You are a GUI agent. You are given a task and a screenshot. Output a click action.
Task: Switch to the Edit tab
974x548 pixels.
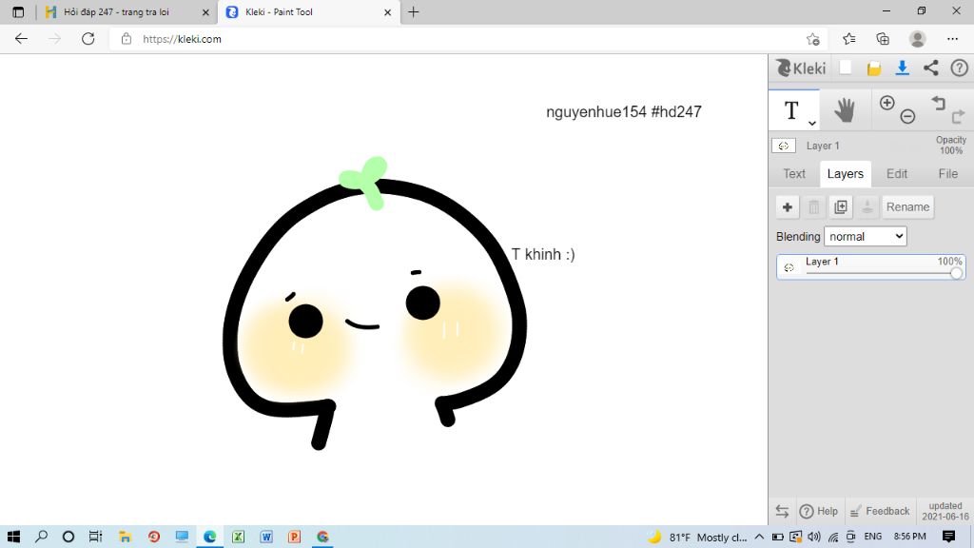pos(896,174)
